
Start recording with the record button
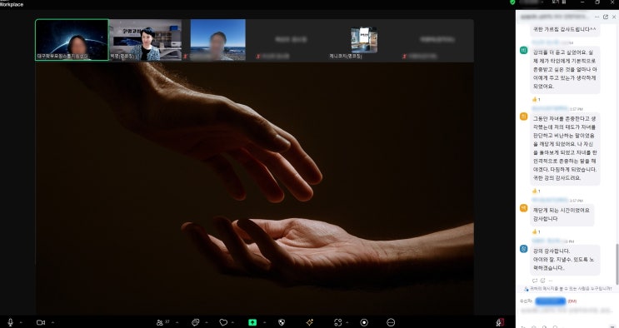coord(364,322)
